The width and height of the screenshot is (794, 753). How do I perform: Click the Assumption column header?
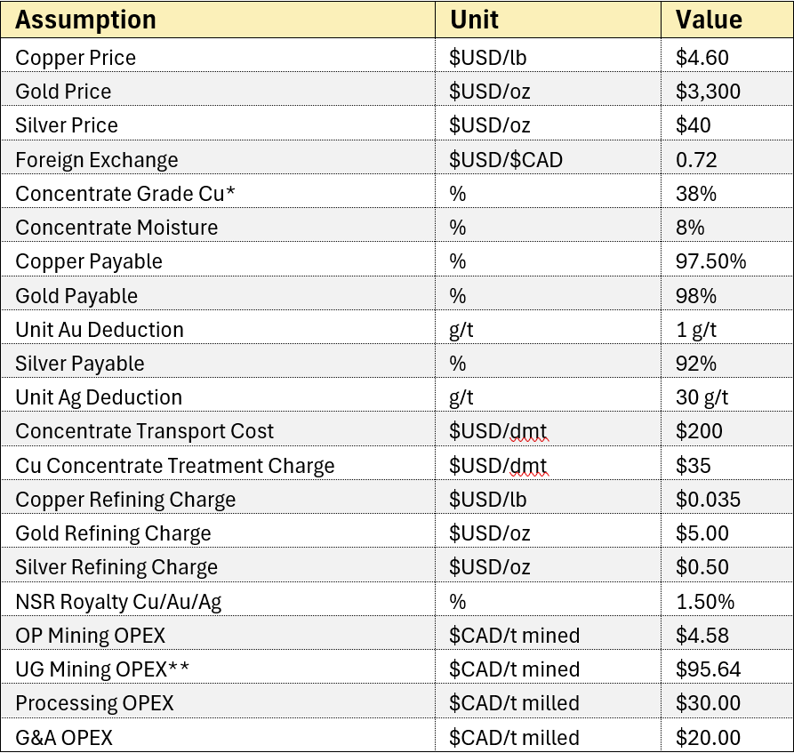click(x=85, y=20)
